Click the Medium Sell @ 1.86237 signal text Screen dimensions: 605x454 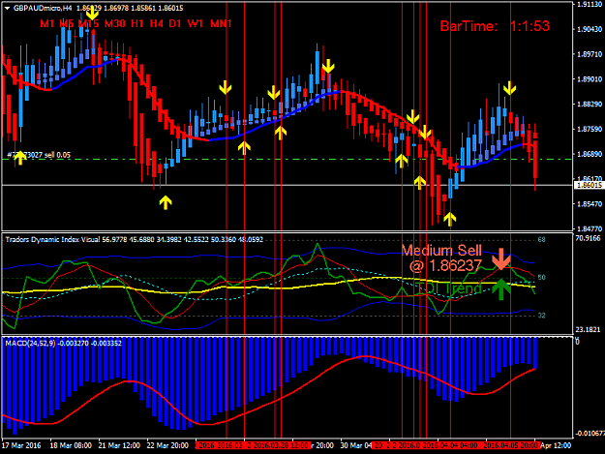coord(442,258)
